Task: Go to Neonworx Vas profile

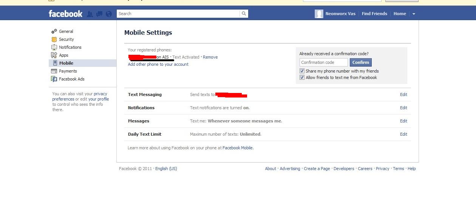Action: click(x=340, y=14)
